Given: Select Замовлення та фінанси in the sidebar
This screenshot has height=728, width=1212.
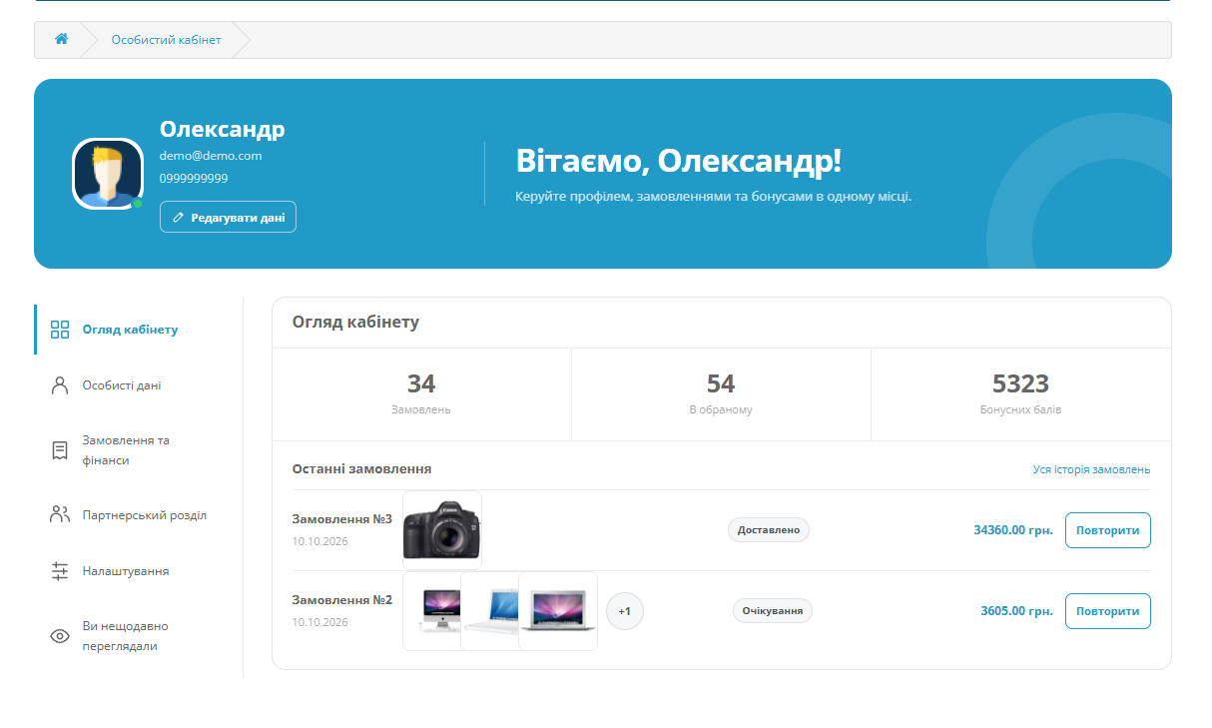Looking at the screenshot, I should point(126,450).
